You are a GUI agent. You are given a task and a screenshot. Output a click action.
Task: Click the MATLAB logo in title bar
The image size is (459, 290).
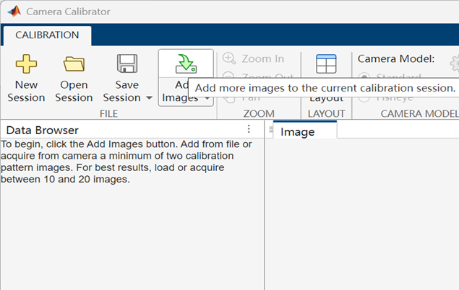14,12
